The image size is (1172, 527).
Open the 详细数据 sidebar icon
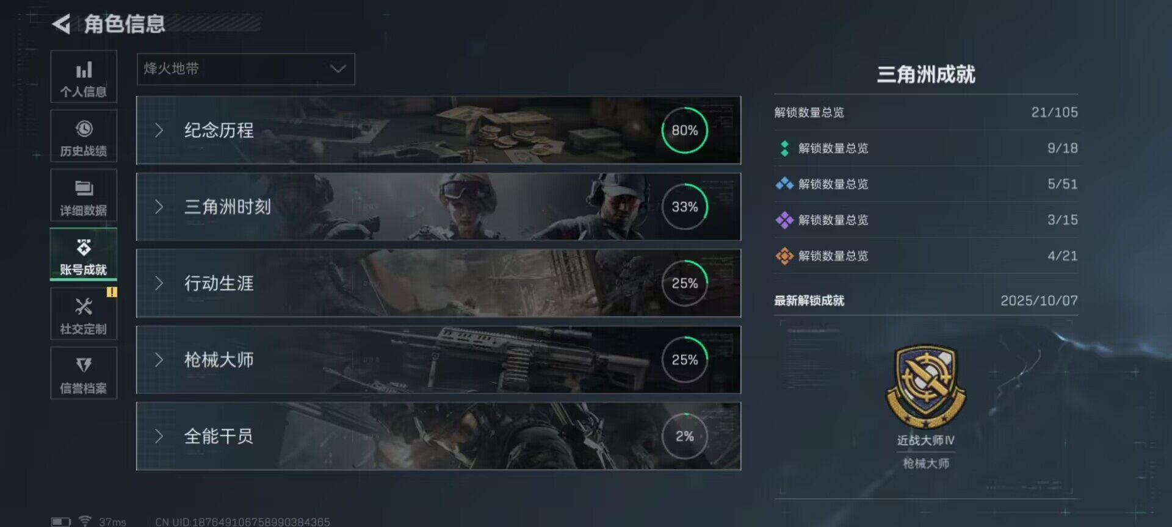84,188
